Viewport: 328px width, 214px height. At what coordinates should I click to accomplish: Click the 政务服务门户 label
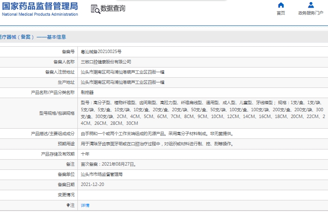tap(311, 13)
